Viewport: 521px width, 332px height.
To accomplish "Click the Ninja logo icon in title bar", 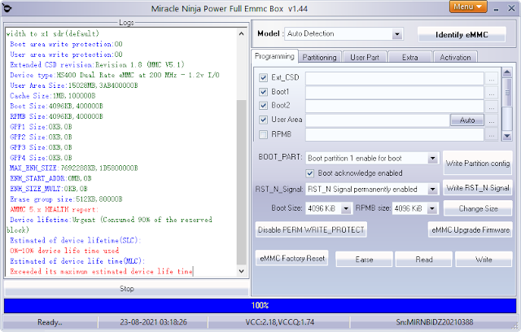I will point(6,8).
